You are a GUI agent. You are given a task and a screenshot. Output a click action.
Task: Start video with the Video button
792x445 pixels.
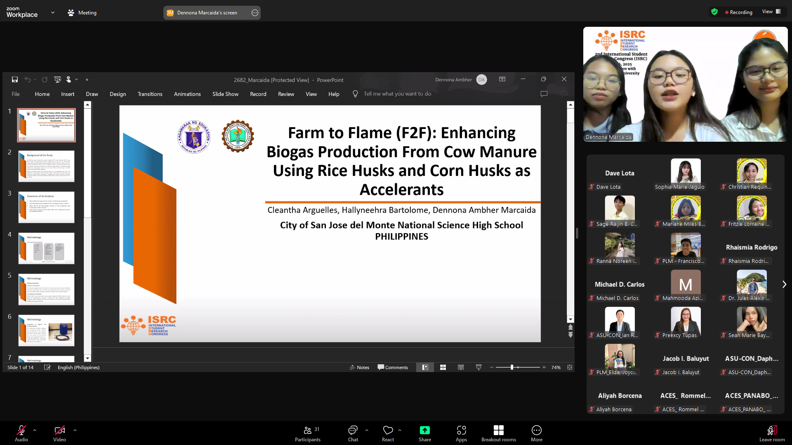click(59, 433)
